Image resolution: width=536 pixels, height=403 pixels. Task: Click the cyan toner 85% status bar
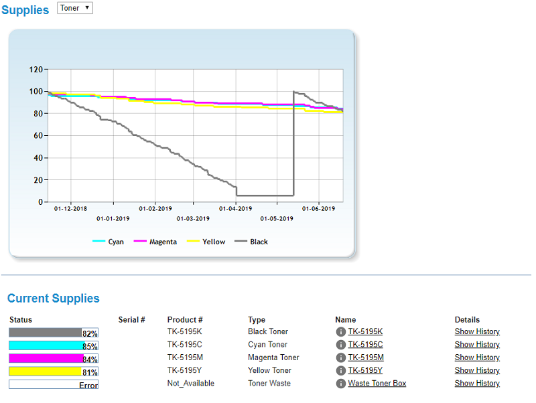tap(54, 345)
